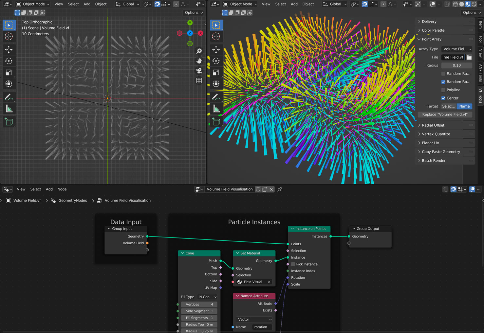This screenshot has width=484, height=333.
Task: Collapse the Instance on Points node header
Action: click(292, 229)
